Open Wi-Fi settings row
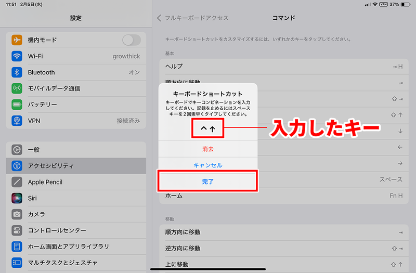Image resolution: width=416 pixels, height=273 pixels. coord(76,56)
